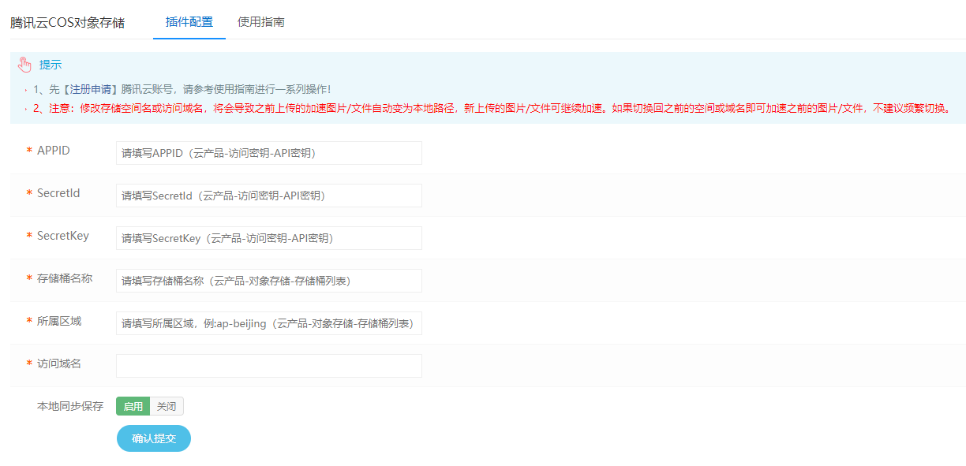This screenshot has height=466, width=966.
Task: Disable 本地同步保存 with 关闭
Action: 167,406
